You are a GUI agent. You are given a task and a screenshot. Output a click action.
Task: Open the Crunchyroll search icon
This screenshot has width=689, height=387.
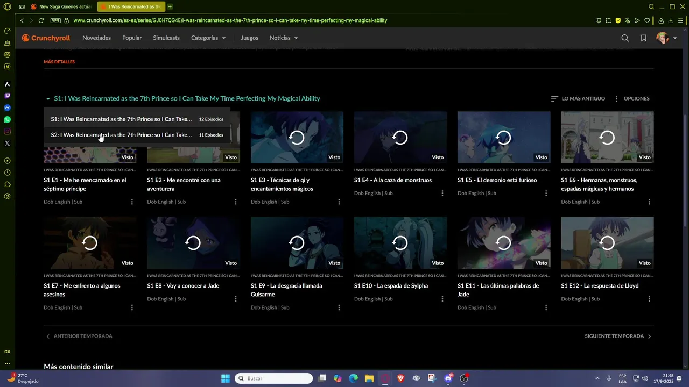click(x=625, y=38)
